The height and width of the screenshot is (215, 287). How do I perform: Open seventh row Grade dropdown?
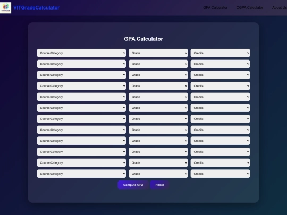coord(158,119)
